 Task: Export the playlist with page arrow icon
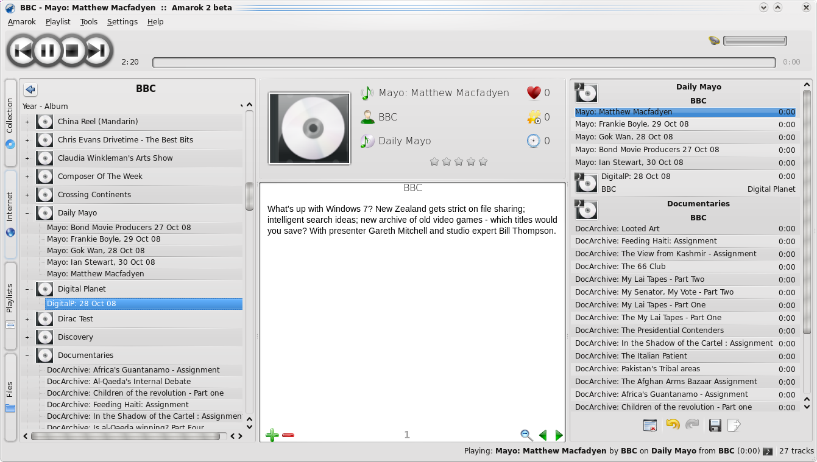click(x=734, y=425)
